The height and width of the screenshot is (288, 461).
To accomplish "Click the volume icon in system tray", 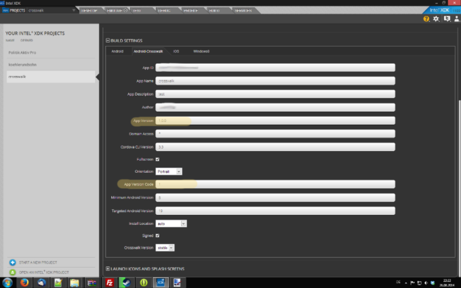I will 426,283.
